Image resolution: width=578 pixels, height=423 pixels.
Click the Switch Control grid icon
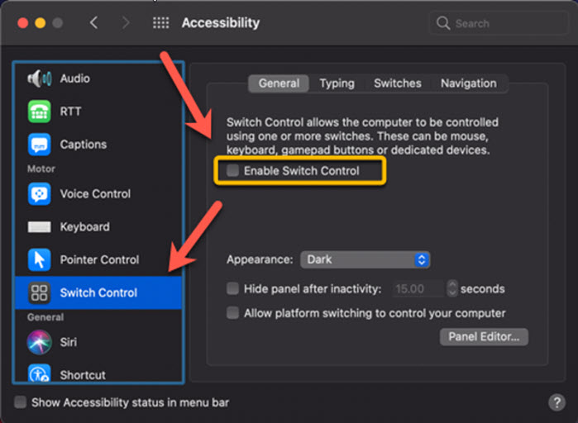click(39, 292)
